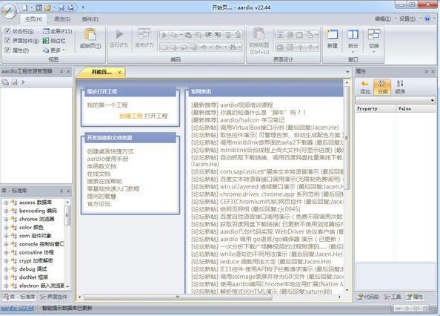Click the save all icon in quick access toolbar

click(x=70, y=7)
